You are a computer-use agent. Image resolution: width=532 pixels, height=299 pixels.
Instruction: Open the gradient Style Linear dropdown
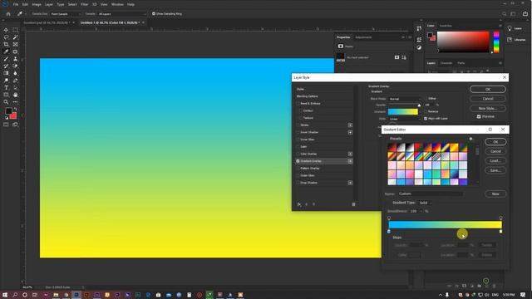point(405,119)
